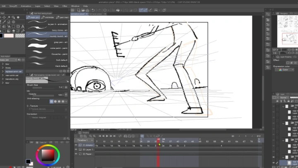Toggle Snap to grid in command bar

150,10
